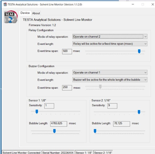Open Buzzer Mode of relay operation dropdown

pyautogui.click(x=110, y=73)
